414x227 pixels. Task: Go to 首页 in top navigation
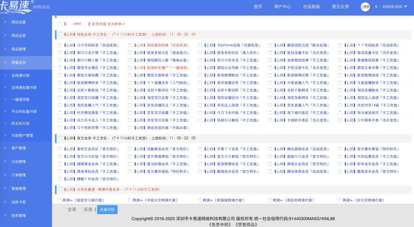[258, 7]
